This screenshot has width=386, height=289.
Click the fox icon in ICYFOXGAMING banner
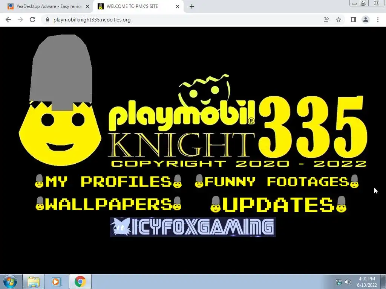(121, 227)
